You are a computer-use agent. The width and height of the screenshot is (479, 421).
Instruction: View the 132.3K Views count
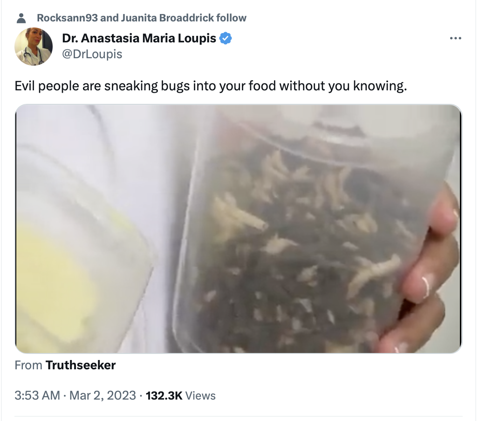(180, 395)
